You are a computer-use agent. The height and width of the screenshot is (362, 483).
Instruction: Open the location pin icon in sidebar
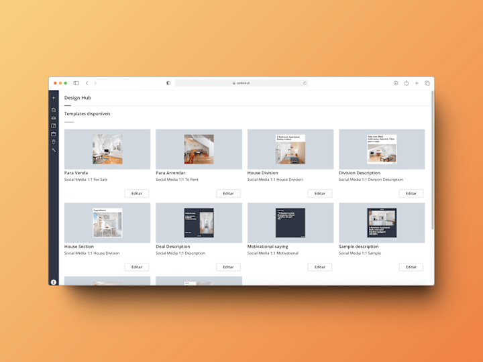point(54,142)
